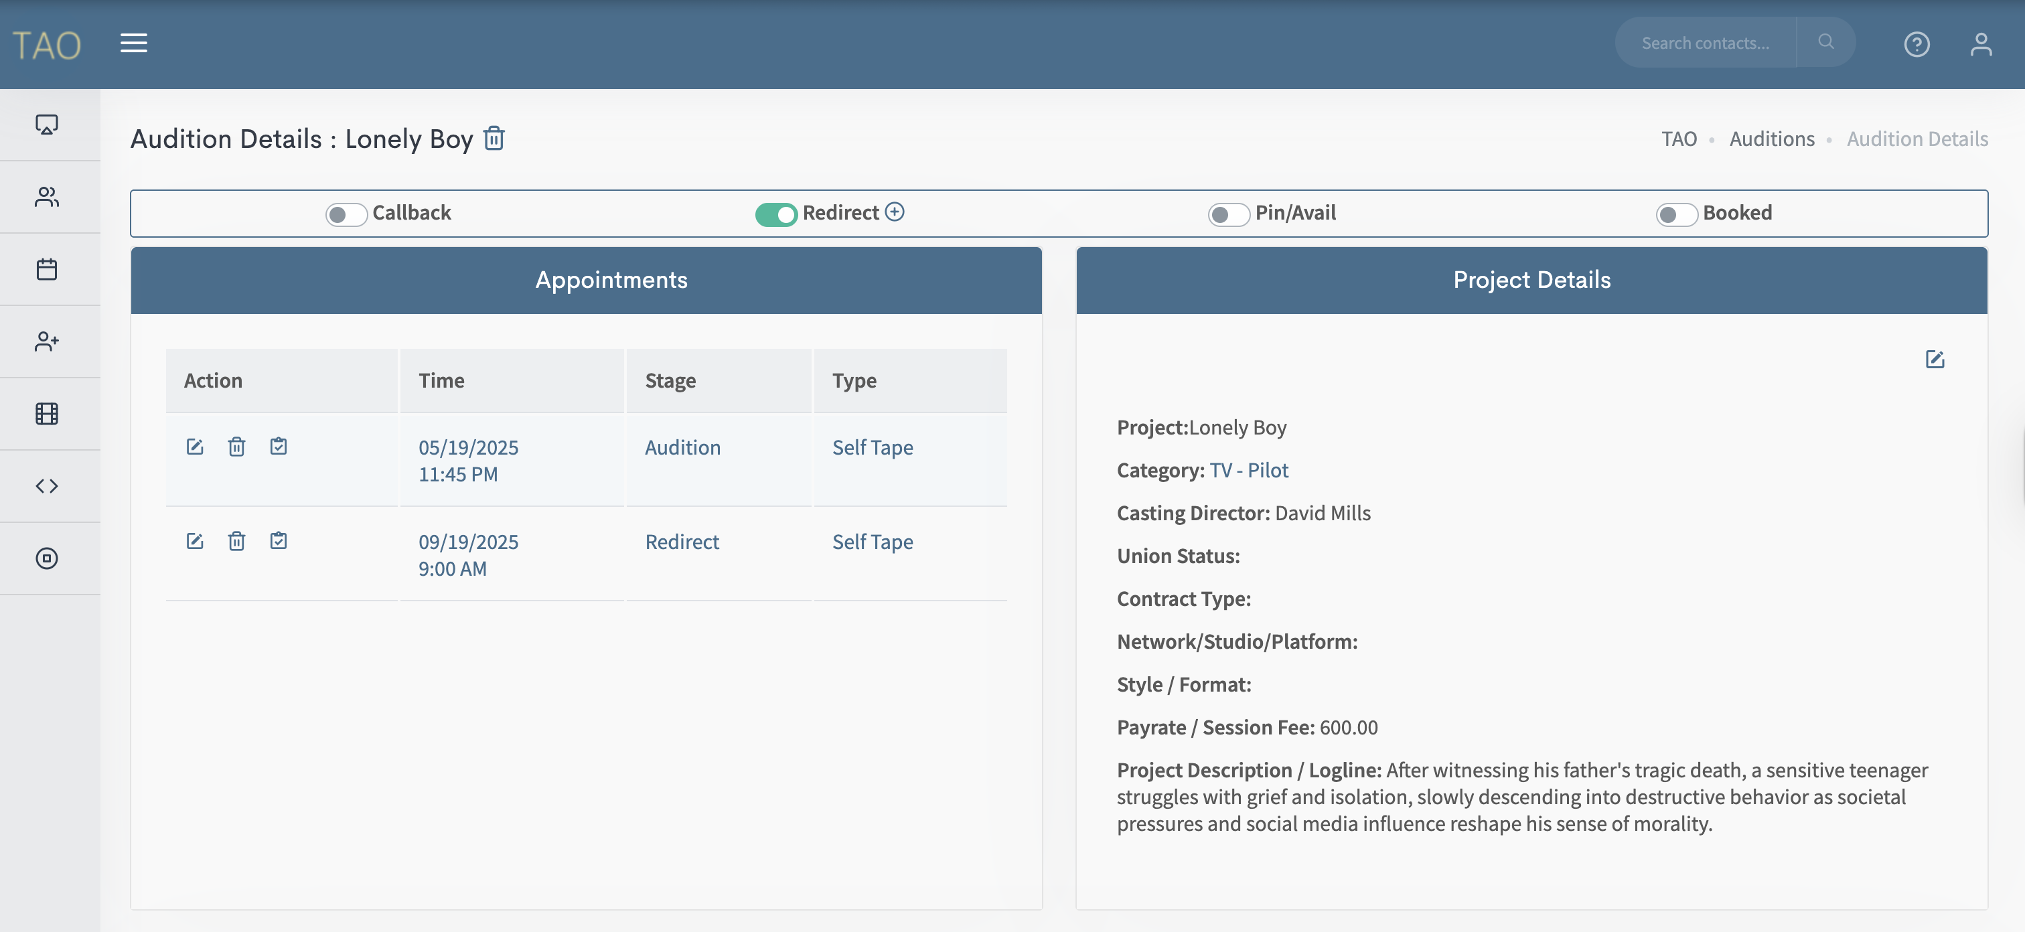Go to Auditions breadcrumb link
This screenshot has width=2025, height=932.
1771,139
